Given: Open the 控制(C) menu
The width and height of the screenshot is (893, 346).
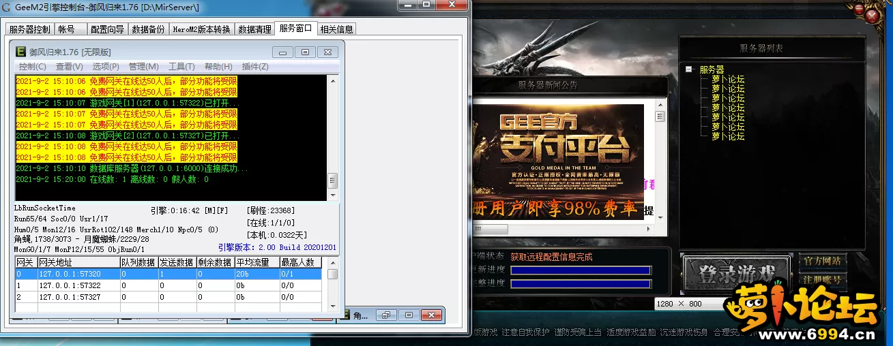Looking at the screenshot, I should click(x=32, y=66).
